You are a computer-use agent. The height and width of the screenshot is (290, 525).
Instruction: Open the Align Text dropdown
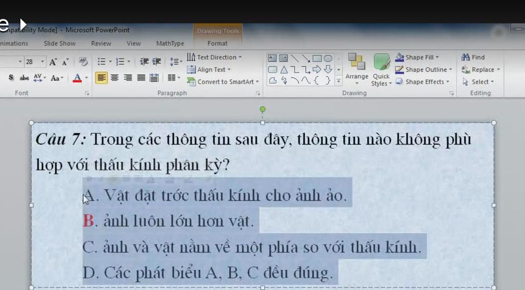209,70
